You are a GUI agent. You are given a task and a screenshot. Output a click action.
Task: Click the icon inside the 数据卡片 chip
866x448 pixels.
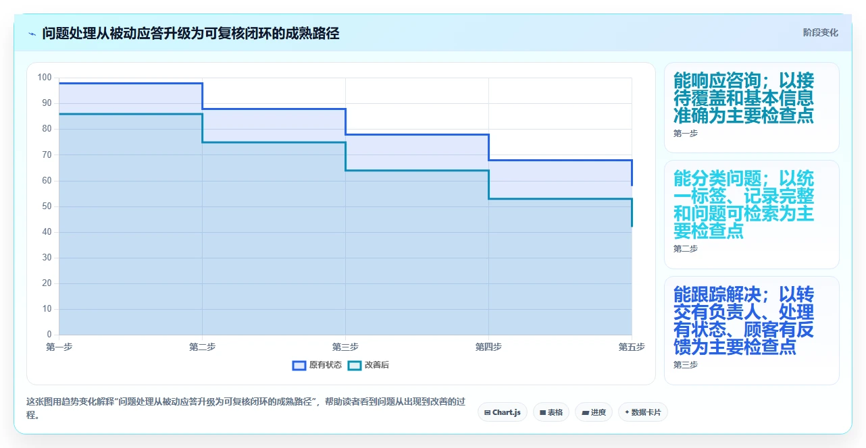pyautogui.click(x=628, y=412)
